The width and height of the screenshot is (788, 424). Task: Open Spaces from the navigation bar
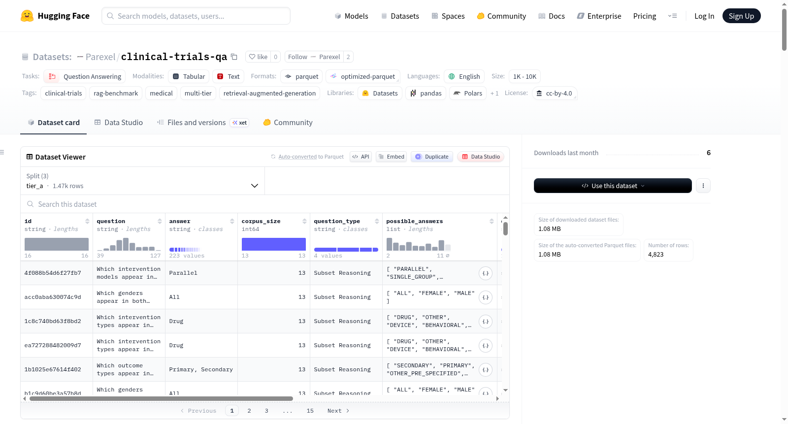point(448,16)
